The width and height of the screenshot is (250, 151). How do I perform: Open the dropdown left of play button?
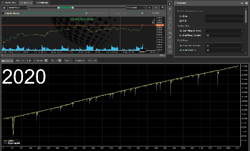click(x=136, y=7)
